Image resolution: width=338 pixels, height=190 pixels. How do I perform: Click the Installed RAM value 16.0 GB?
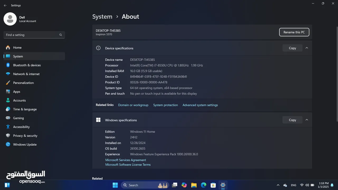coord(146,71)
